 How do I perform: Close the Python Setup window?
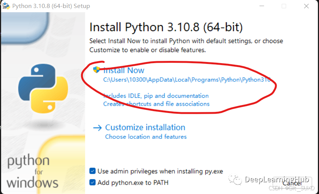(x=306, y=6)
